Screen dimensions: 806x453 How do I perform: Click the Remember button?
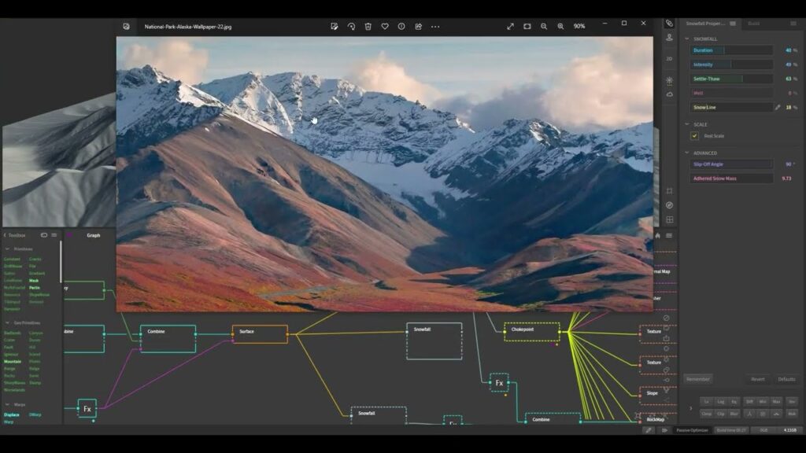coord(698,379)
